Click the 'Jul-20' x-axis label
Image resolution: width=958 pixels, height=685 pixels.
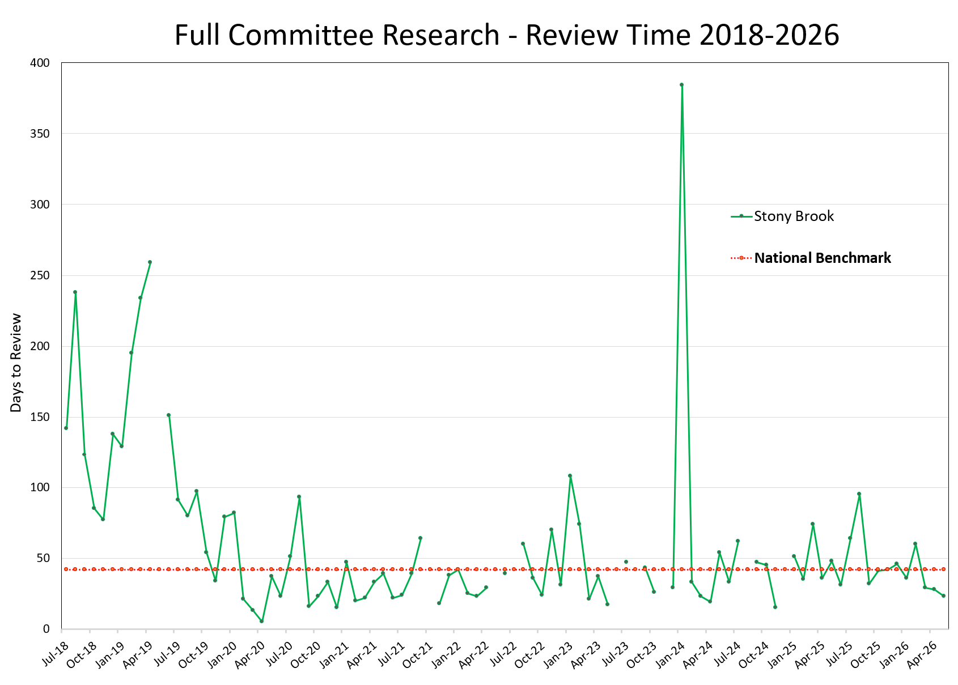point(279,654)
